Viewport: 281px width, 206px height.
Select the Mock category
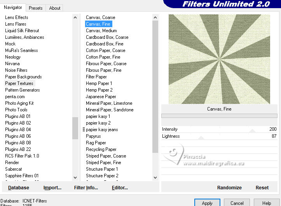point(10,44)
